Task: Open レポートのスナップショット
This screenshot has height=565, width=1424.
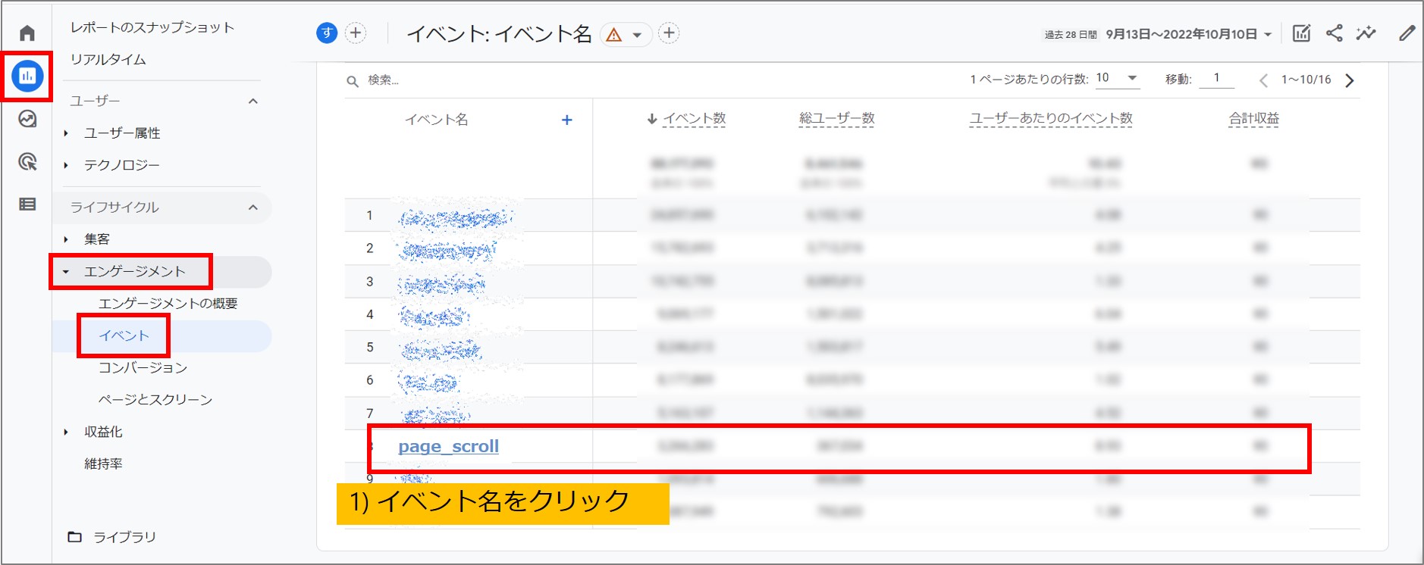Action: (x=152, y=27)
